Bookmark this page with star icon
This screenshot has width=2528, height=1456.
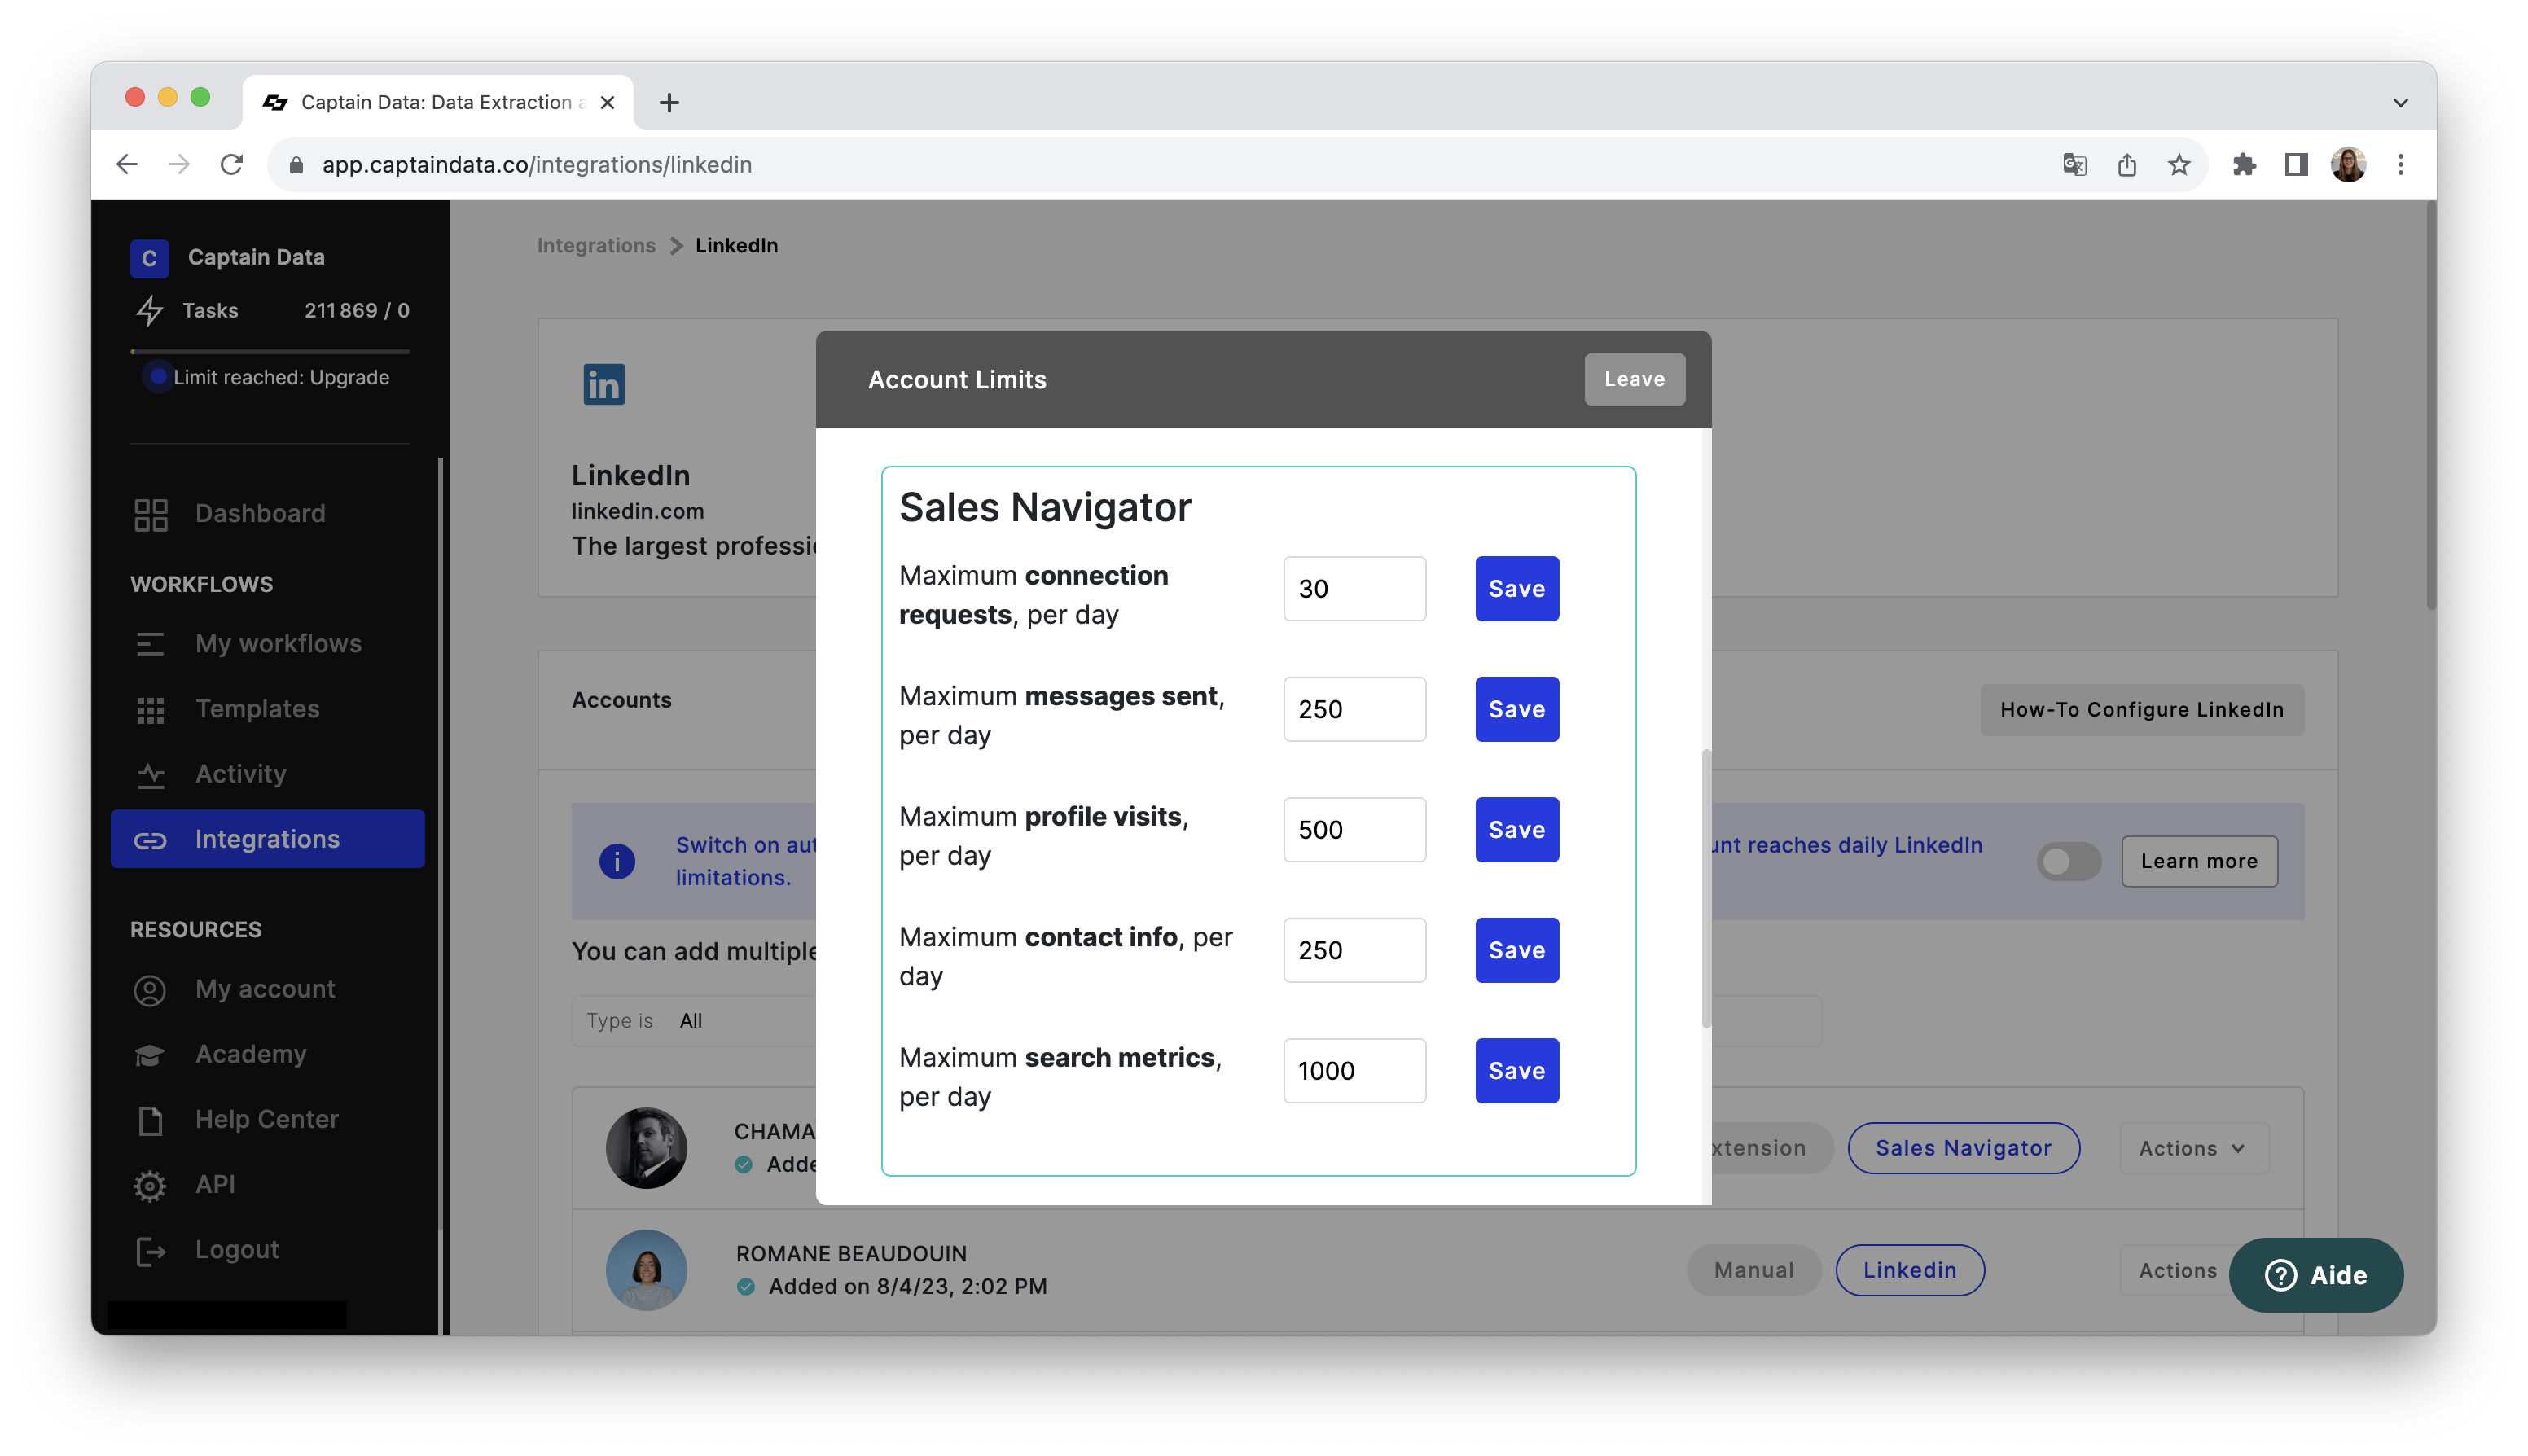(2179, 164)
